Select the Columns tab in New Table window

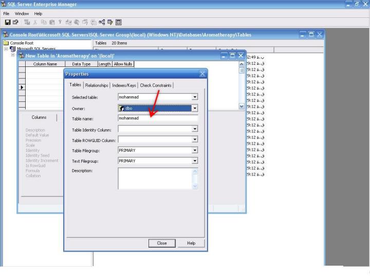39,117
